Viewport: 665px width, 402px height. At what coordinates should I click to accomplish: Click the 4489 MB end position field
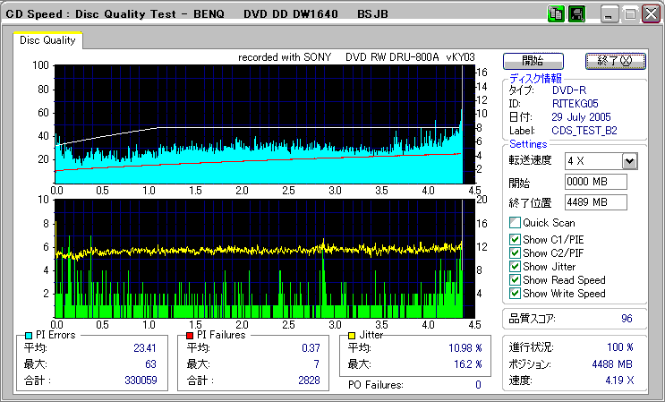[595, 202]
